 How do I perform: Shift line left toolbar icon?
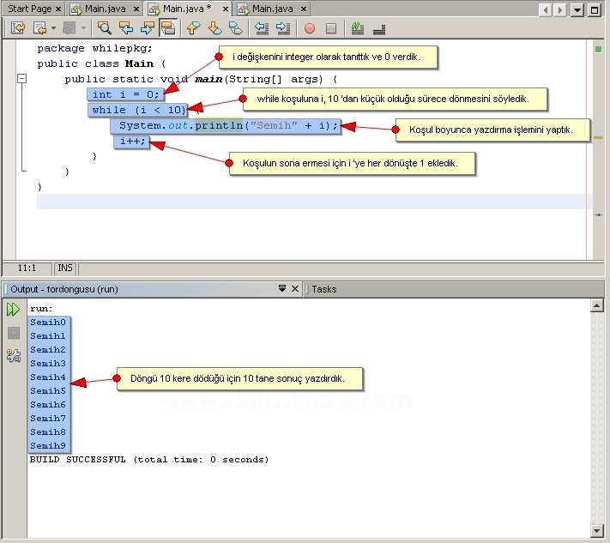point(262,28)
